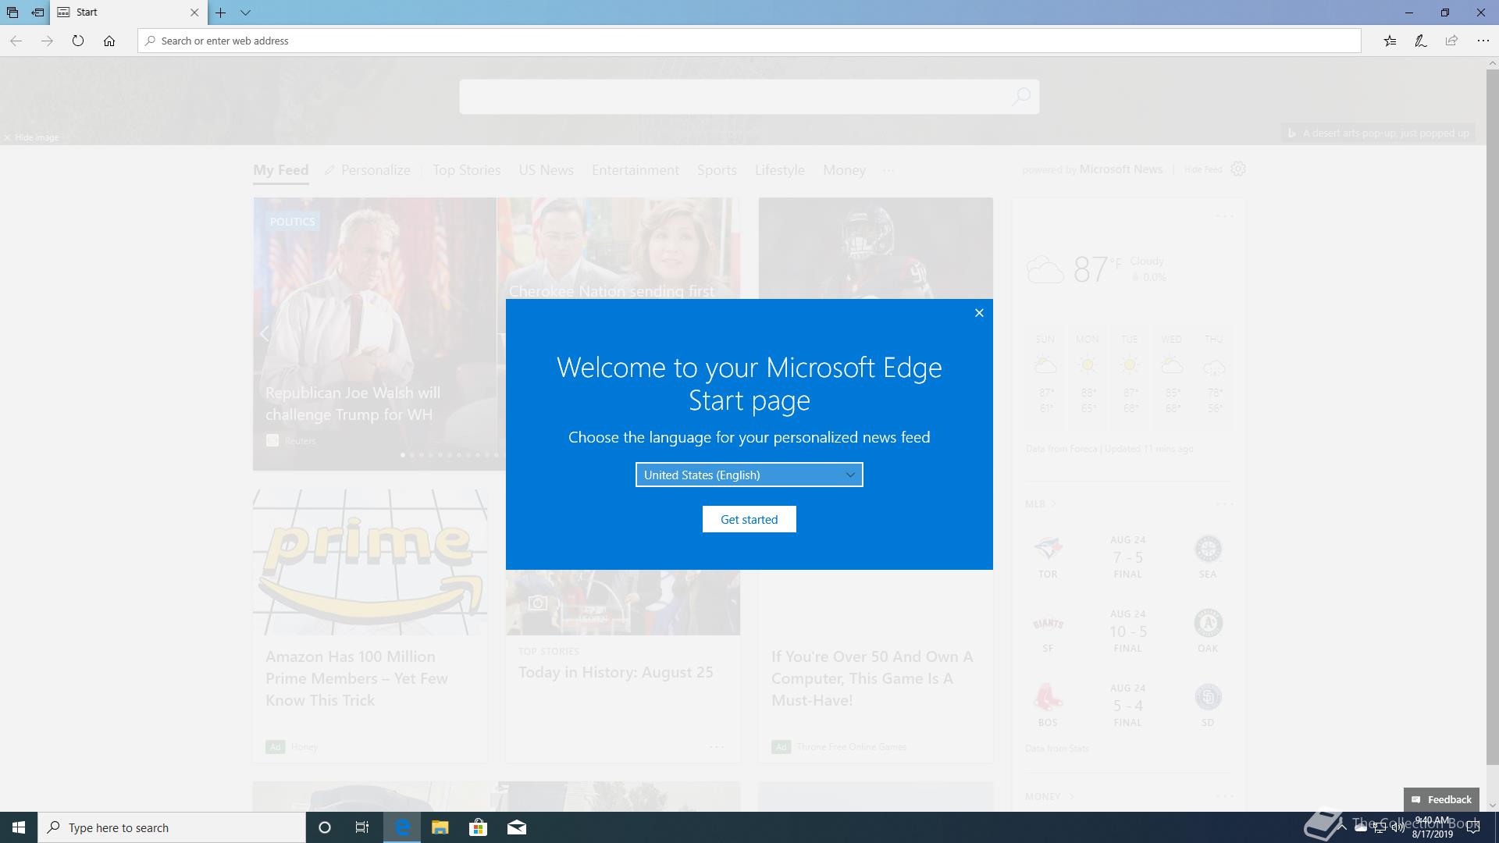This screenshot has height=843, width=1499.
Task: Click the Feedback button
Action: 1441,799
